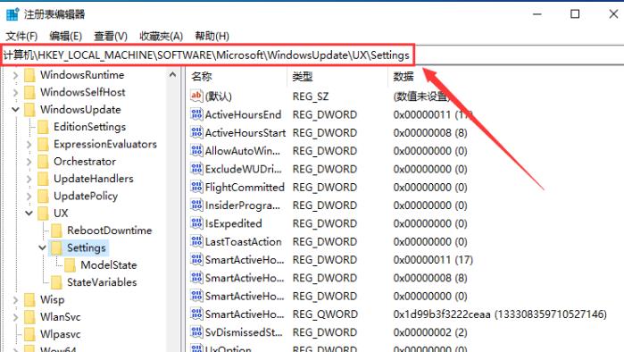Click the AllowAutoWin... DWORD icon

coord(196,150)
